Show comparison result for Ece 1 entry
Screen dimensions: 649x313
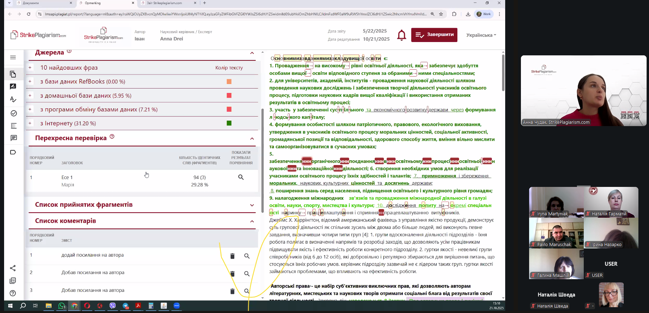pos(241,177)
